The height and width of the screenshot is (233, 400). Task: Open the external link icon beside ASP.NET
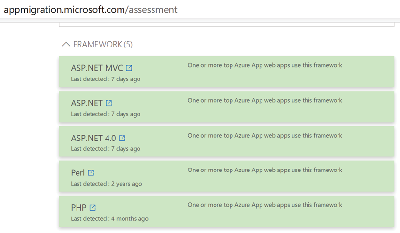click(108, 103)
